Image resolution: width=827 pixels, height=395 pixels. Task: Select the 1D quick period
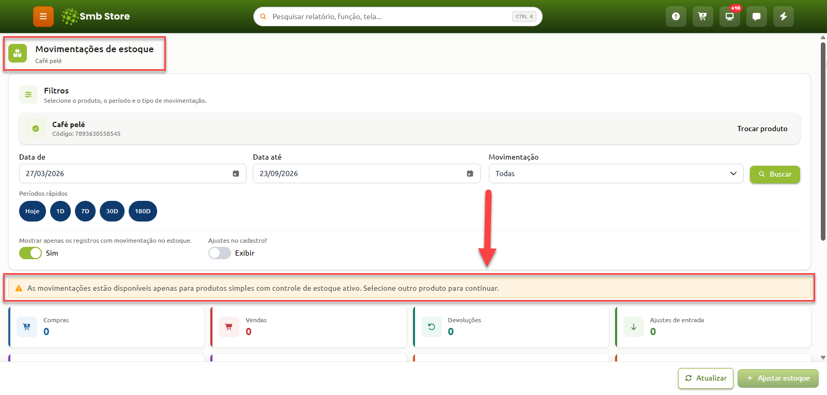[x=60, y=211]
